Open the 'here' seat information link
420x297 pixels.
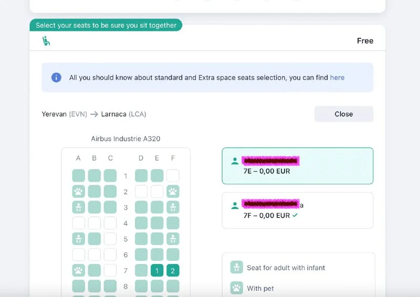point(337,78)
